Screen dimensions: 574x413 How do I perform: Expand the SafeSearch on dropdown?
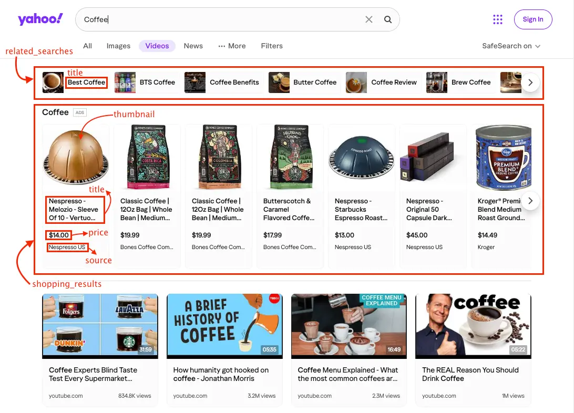click(x=511, y=46)
